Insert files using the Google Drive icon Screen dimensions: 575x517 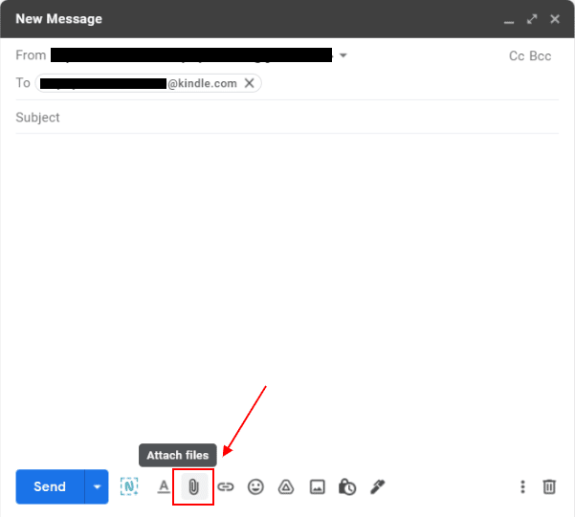point(286,487)
